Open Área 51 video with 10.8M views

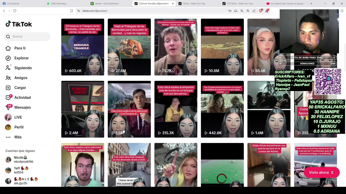[x=222, y=47]
